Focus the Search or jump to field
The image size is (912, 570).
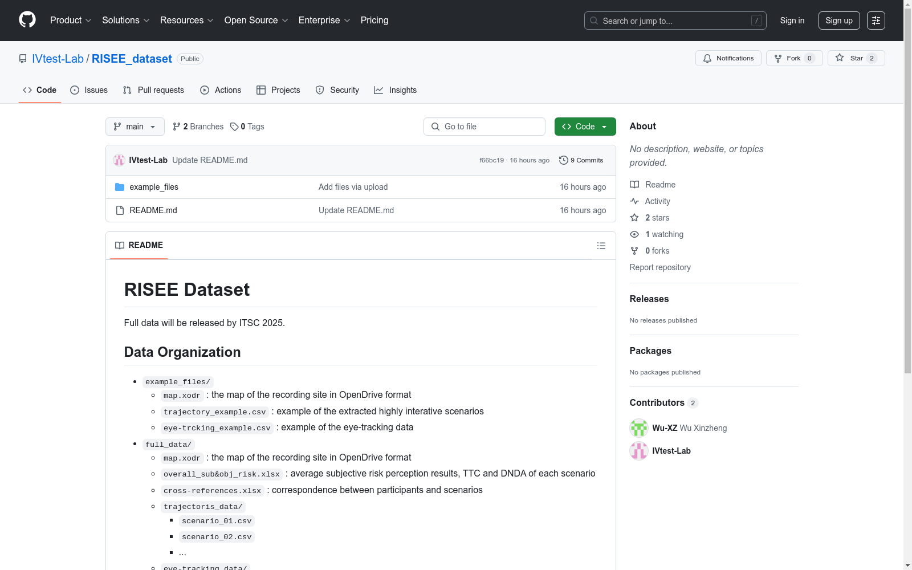(x=675, y=21)
